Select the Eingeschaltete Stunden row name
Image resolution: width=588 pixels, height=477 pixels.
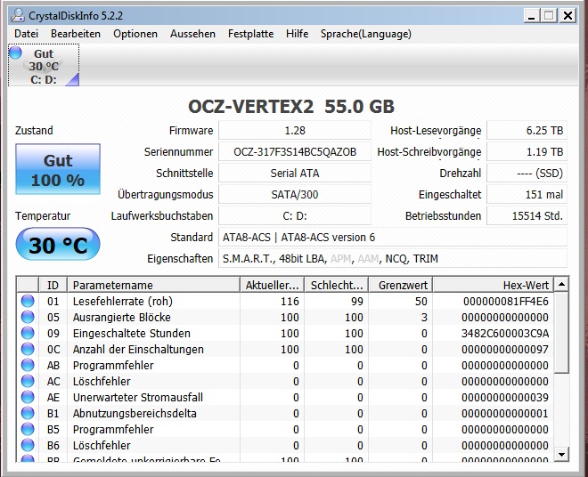(x=131, y=334)
